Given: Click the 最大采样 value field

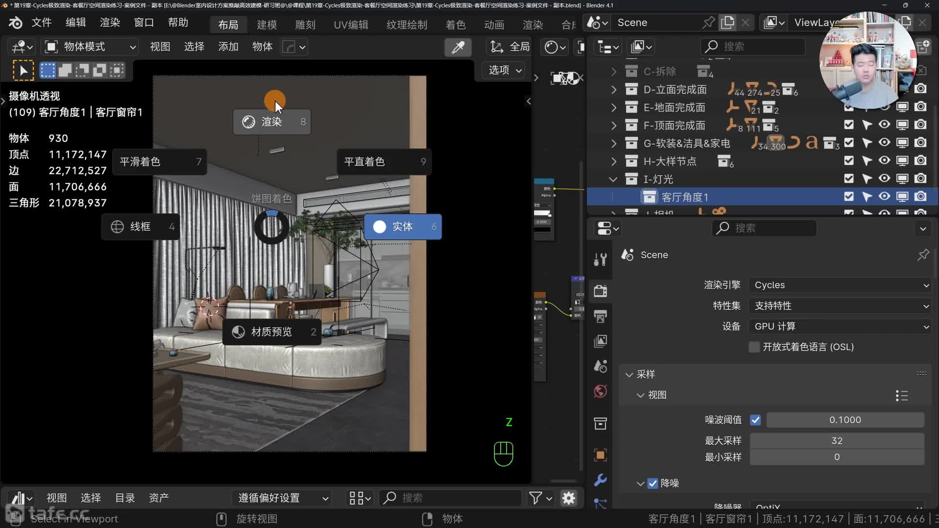Looking at the screenshot, I should coord(836,441).
